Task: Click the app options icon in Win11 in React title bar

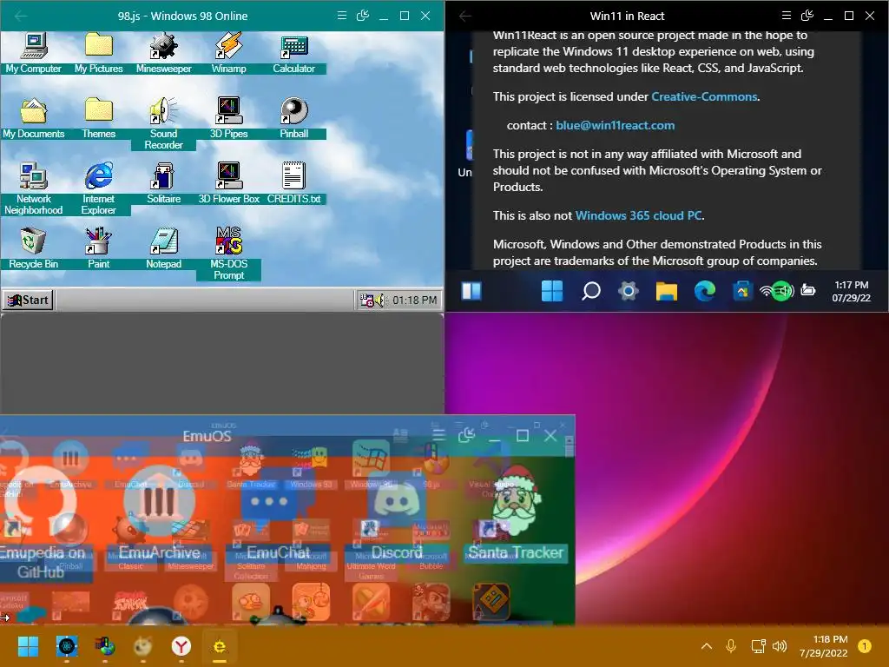Action: [x=807, y=16]
